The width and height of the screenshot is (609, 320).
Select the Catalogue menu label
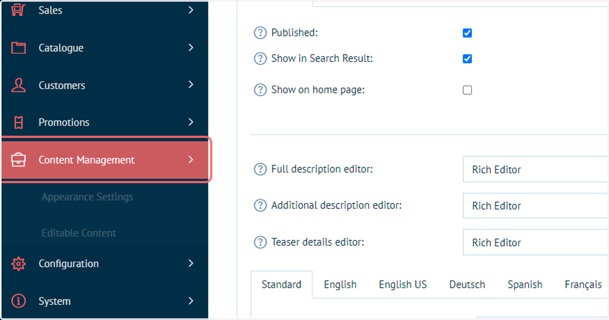pos(61,48)
